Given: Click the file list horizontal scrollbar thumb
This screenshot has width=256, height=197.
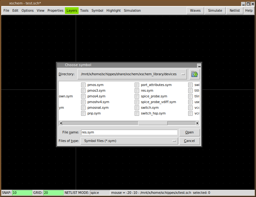Looking at the screenshot, I should click(153, 123).
